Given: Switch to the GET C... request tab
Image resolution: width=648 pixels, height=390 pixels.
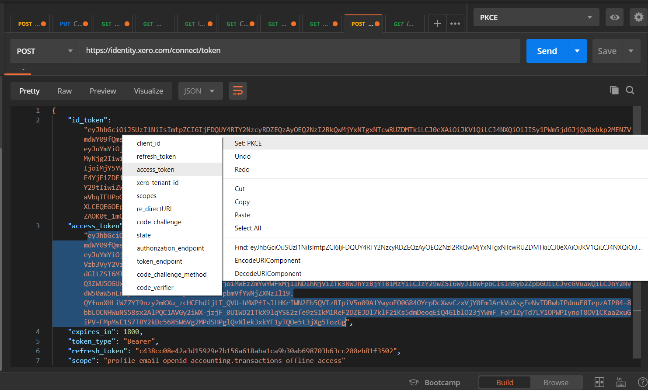Looking at the screenshot, I should pyautogui.click(x=240, y=24).
